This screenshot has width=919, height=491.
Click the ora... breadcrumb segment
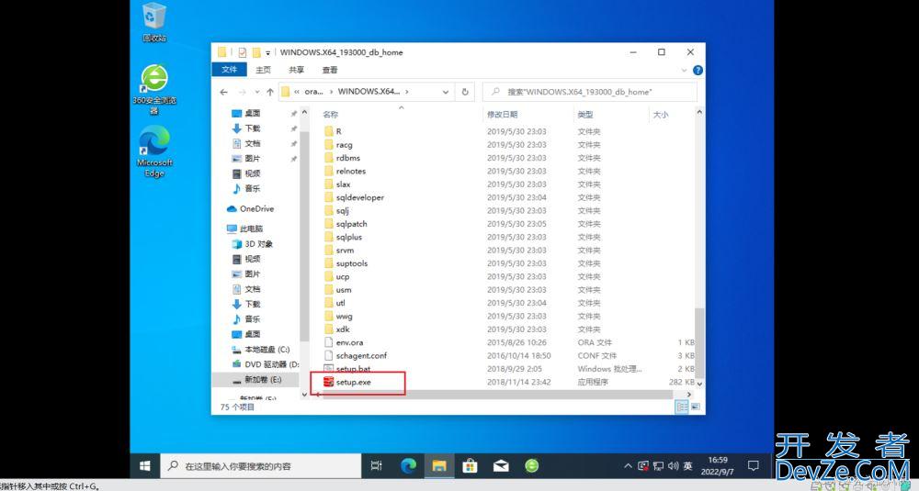[313, 91]
